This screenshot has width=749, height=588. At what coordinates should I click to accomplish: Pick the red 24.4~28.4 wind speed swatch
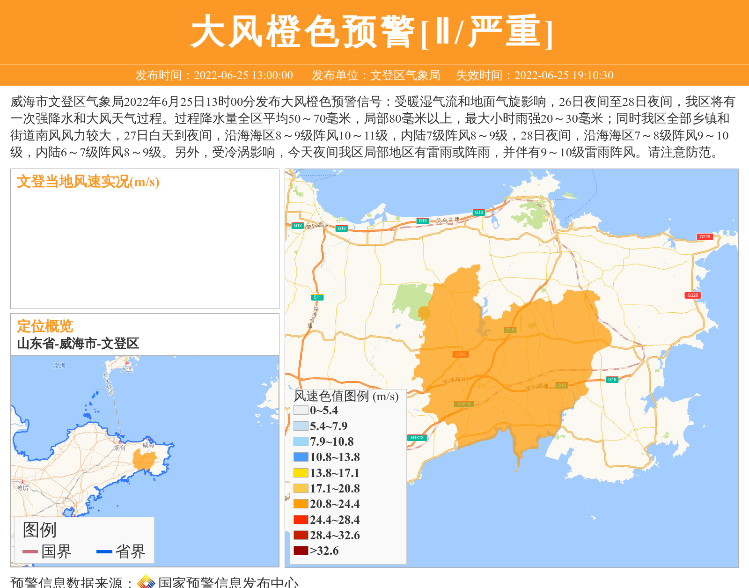pyautogui.click(x=301, y=520)
